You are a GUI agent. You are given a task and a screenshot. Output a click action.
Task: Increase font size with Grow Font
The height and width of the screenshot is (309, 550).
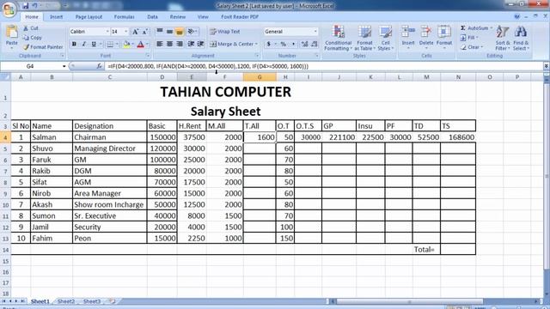(x=135, y=32)
